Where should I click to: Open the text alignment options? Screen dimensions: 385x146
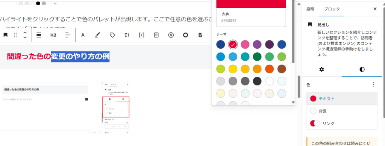[68, 35]
